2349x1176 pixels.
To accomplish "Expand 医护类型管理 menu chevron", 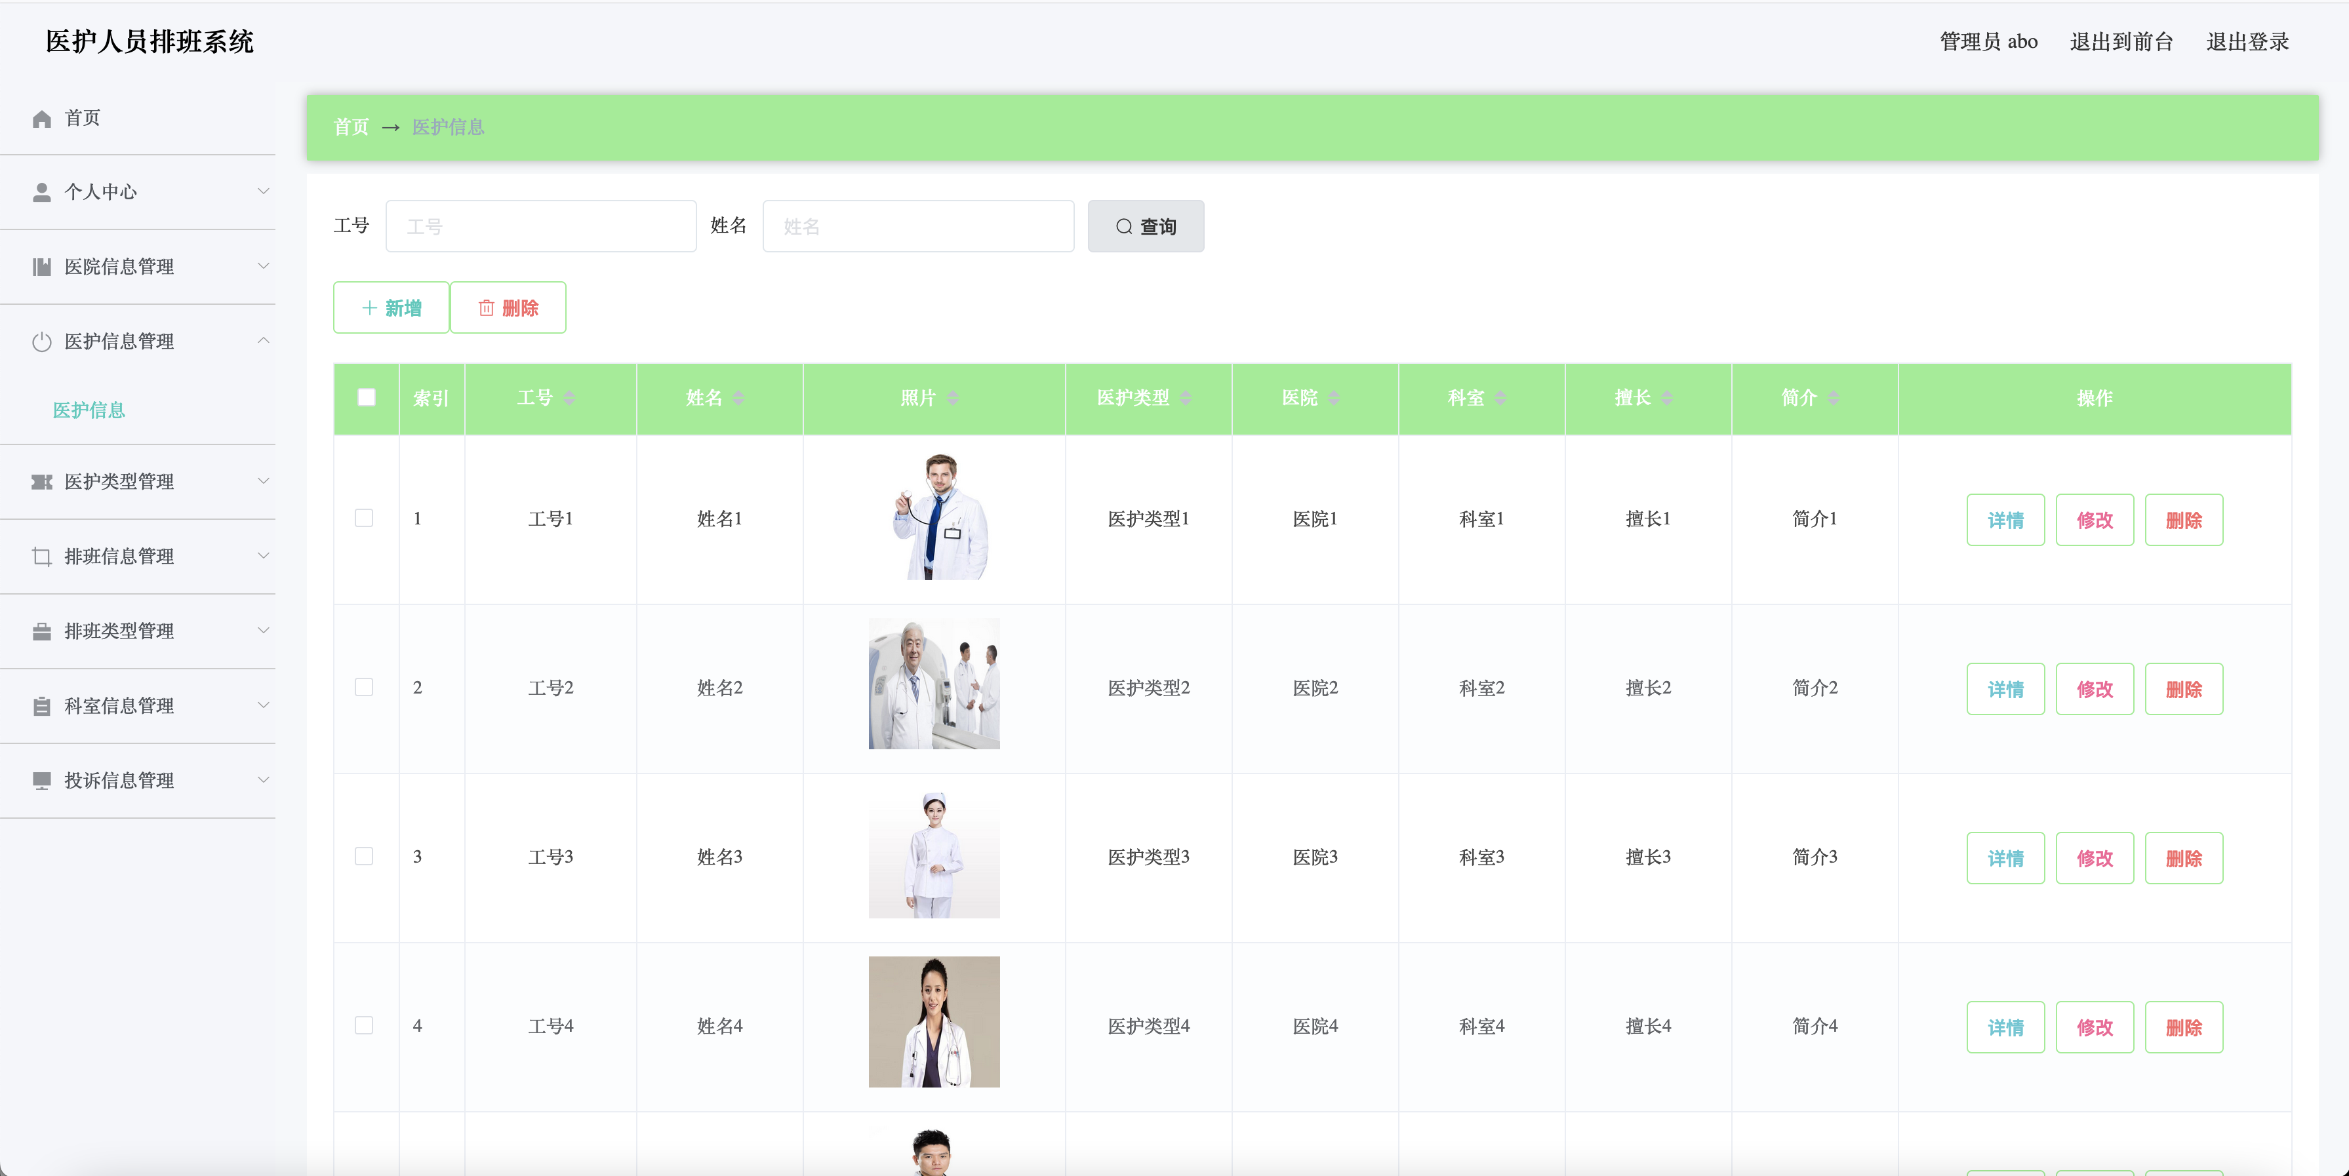I will click(x=264, y=481).
